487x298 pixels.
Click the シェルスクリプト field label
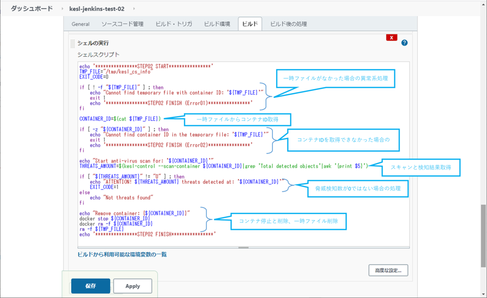coord(99,54)
